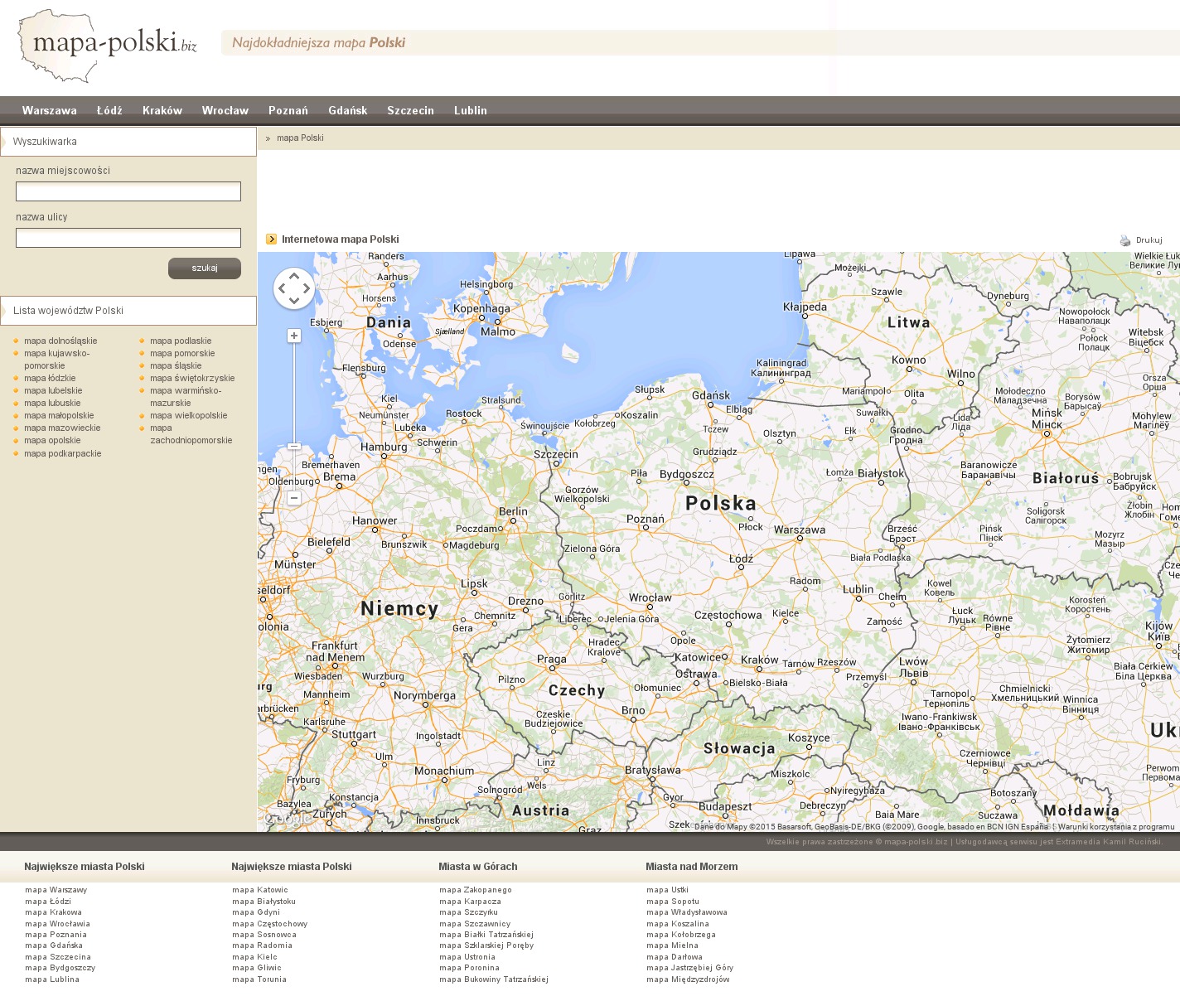
Task: Click the mapa Zakopanego footer link
Action: (x=476, y=890)
